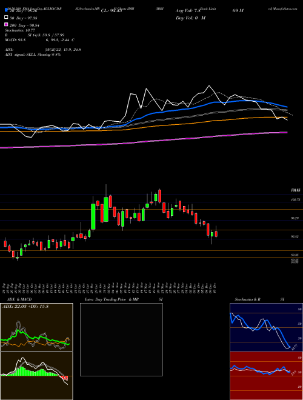Click the last red candlestick on the price chart
Image resolution: width=303 pixels, height=400 pixels.
216,234
